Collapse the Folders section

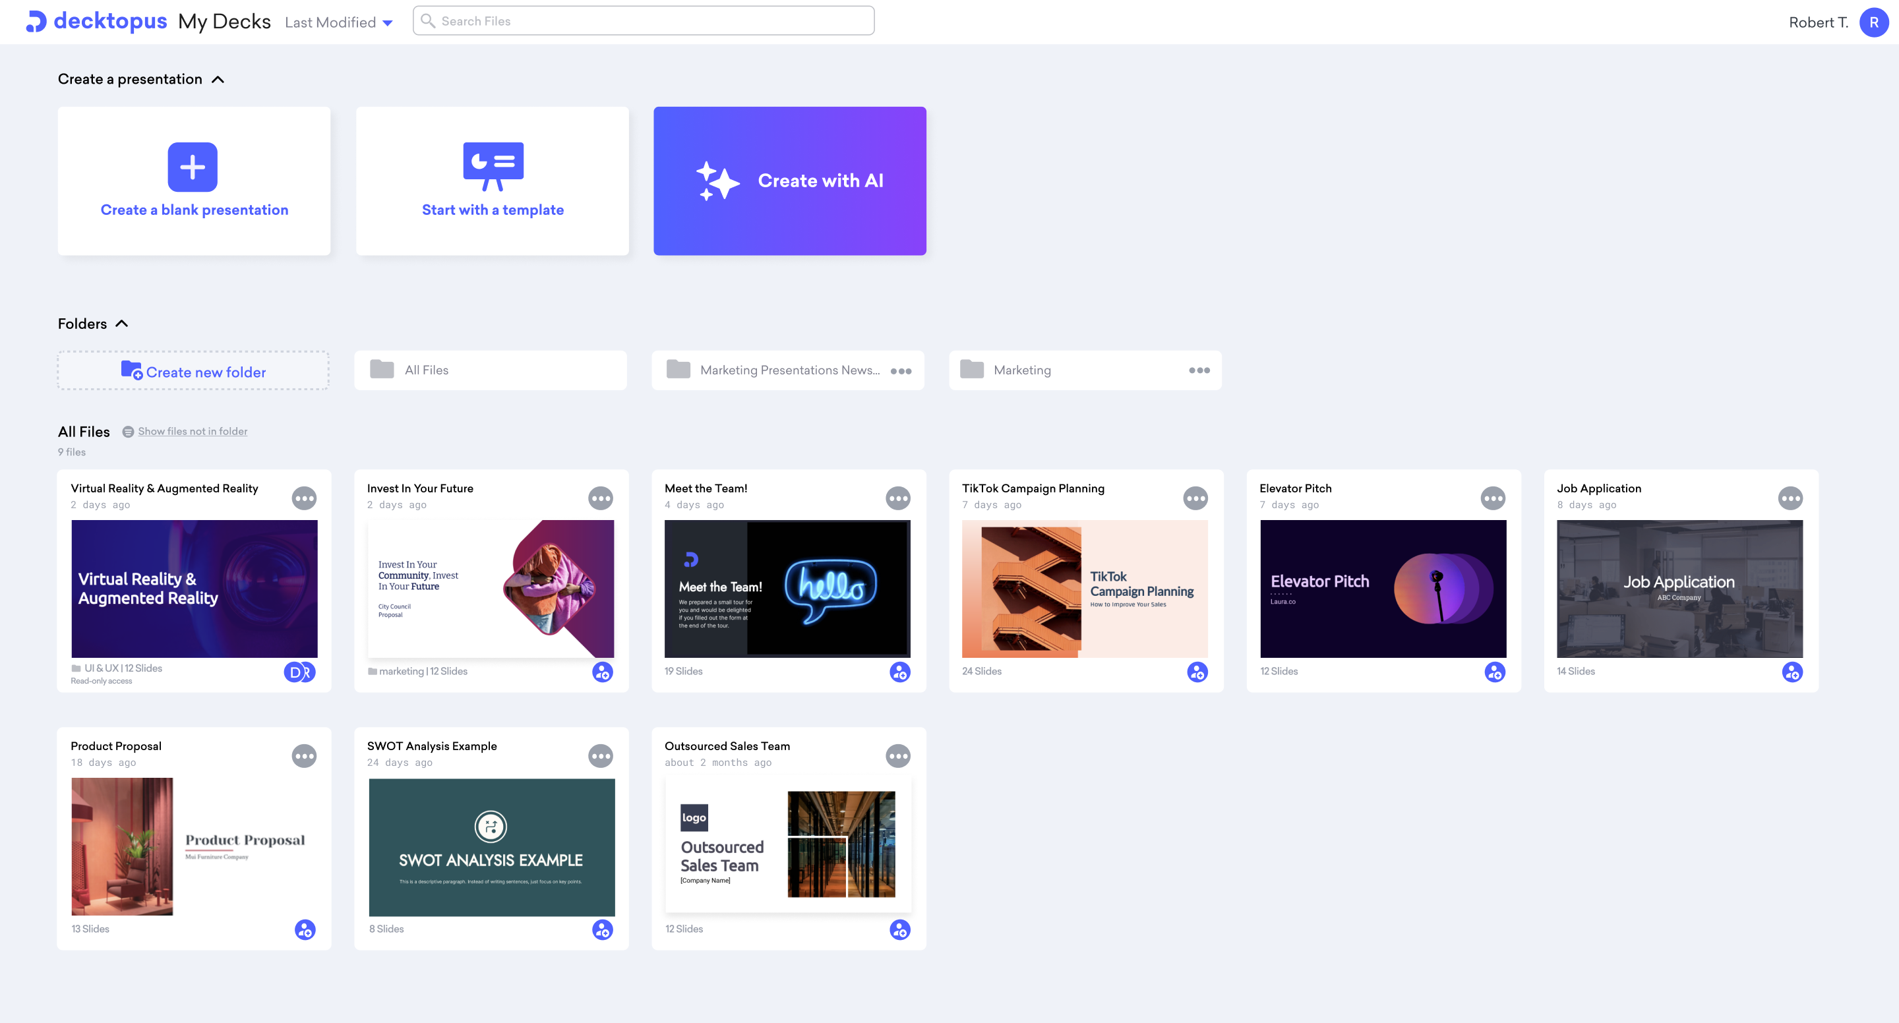coord(123,324)
